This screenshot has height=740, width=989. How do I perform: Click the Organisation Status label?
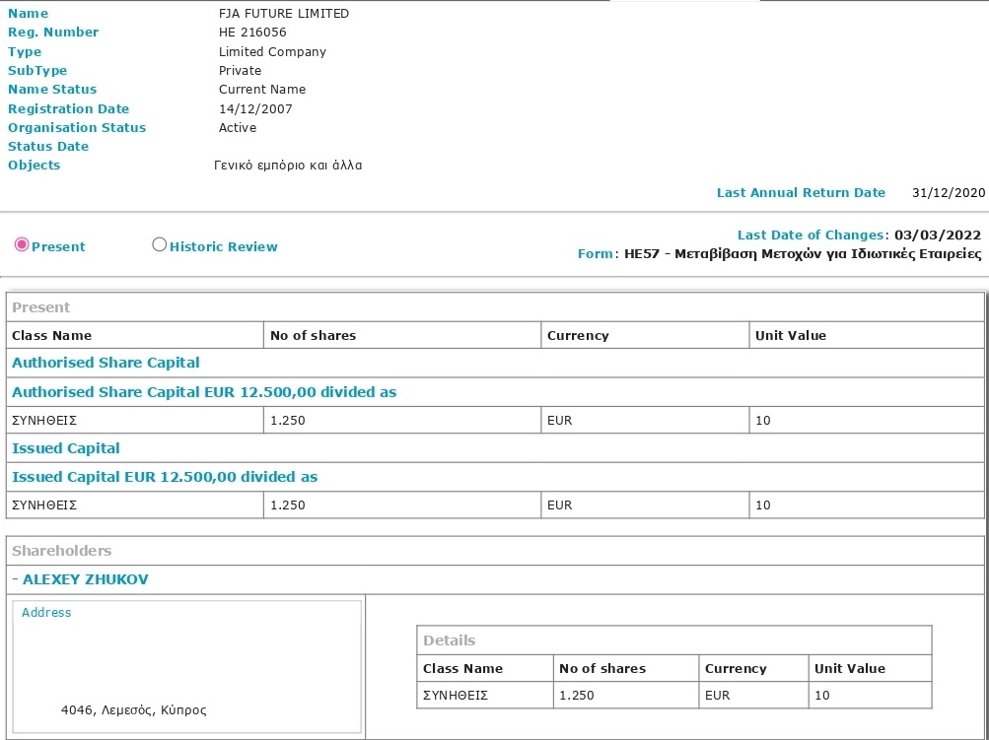pyautogui.click(x=77, y=128)
